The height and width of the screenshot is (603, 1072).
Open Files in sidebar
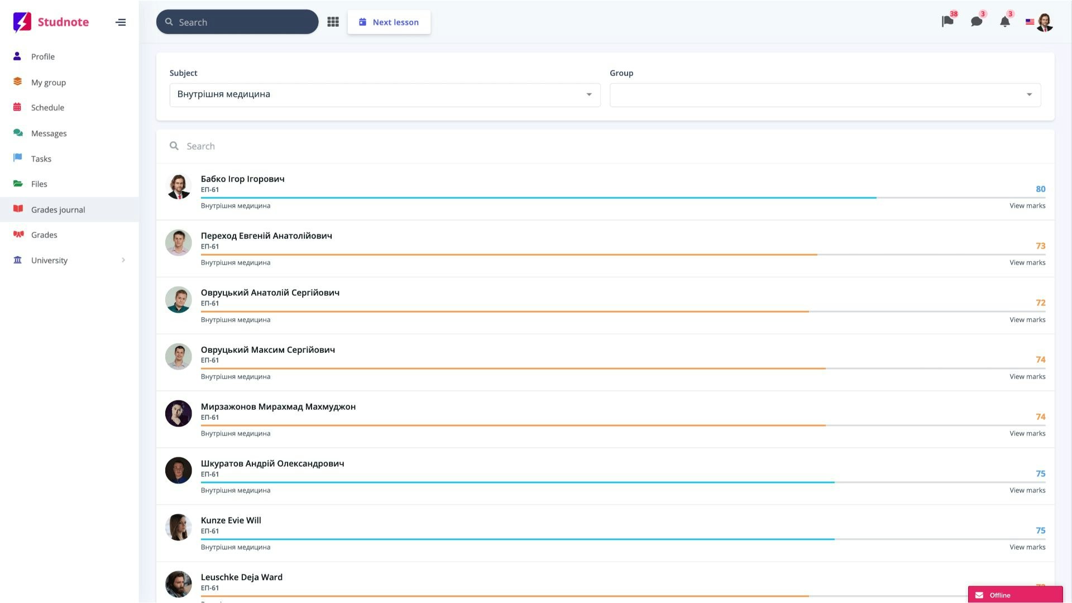tap(39, 184)
